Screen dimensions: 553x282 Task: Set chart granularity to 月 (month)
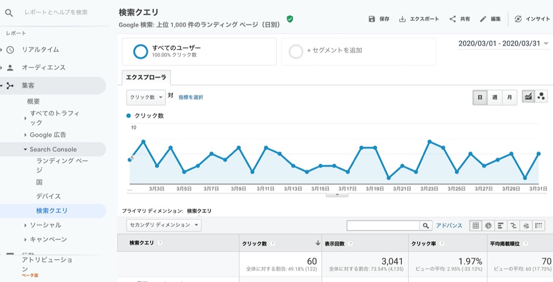click(x=509, y=97)
